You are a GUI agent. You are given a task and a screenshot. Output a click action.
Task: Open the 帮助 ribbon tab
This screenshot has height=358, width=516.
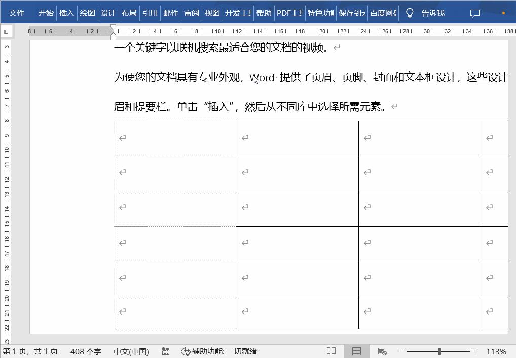[264, 13]
